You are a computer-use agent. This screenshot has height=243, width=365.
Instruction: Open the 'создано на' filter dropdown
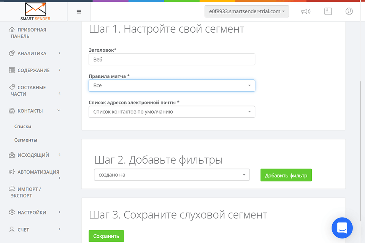coord(172,175)
